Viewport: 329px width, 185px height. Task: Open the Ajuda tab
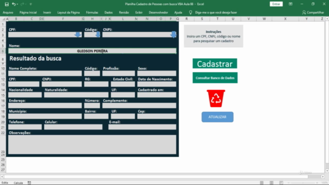pyautogui.click(x=178, y=12)
